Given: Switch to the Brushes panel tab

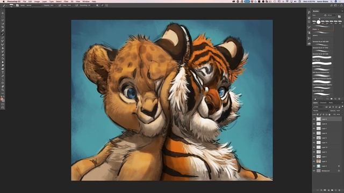Looking at the screenshot, I should 316,11.
